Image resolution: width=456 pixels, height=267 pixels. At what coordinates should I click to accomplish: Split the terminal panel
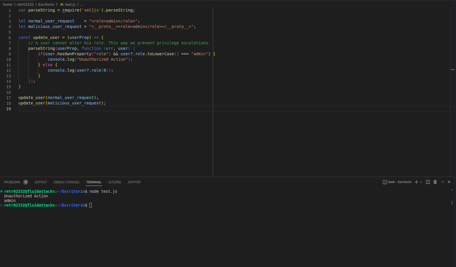coord(428,182)
